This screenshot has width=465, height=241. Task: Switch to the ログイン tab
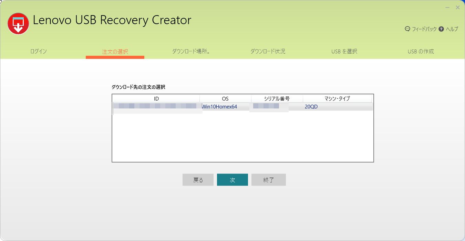(39, 52)
